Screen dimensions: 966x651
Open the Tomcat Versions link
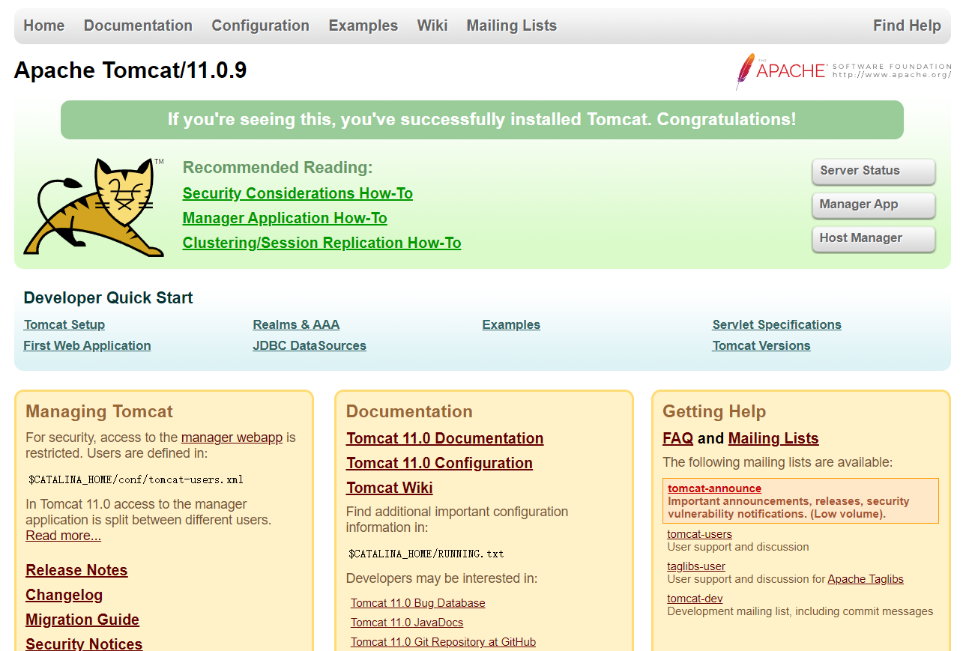click(x=761, y=345)
